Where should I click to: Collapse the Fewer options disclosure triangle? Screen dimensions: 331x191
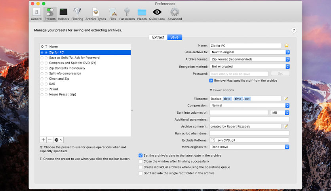point(211,90)
